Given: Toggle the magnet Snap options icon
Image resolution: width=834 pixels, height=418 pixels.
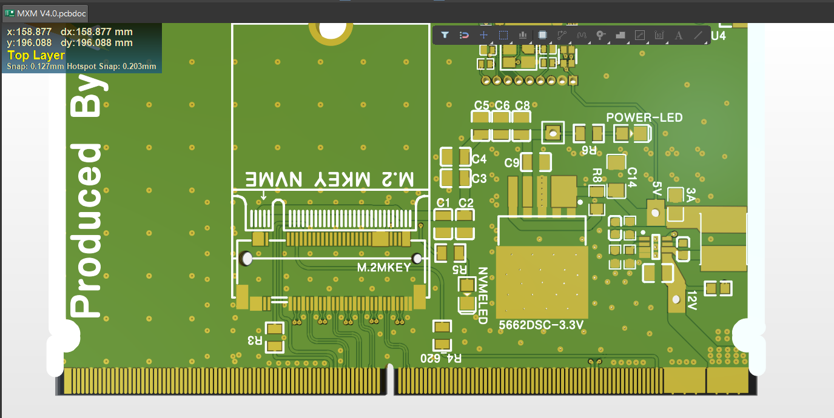Looking at the screenshot, I should point(464,35).
